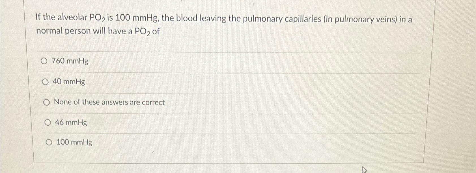
Task: Click the row containing 46 mmHg
Action: (x=198, y=123)
